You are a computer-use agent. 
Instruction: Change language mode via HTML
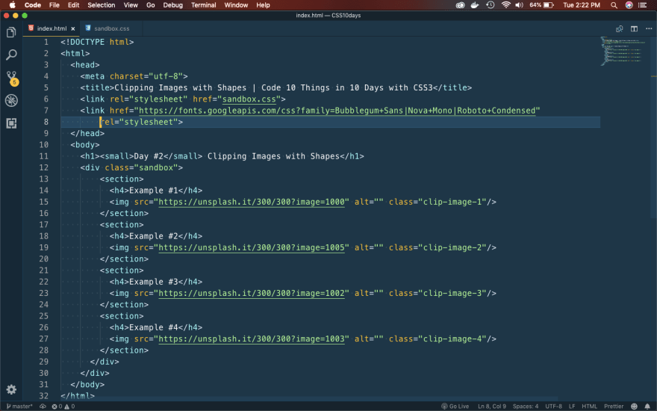click(x=590, y=407)
